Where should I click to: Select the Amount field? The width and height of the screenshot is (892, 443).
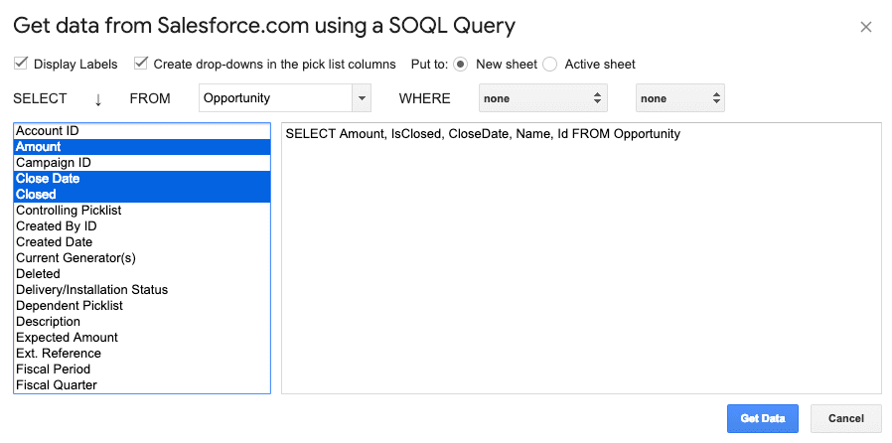142,147
